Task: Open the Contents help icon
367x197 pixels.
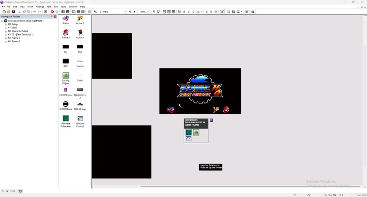Action: (45, 12)
